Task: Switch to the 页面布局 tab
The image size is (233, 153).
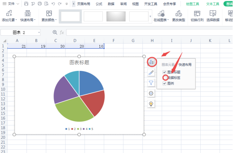Action: (84, 4)
